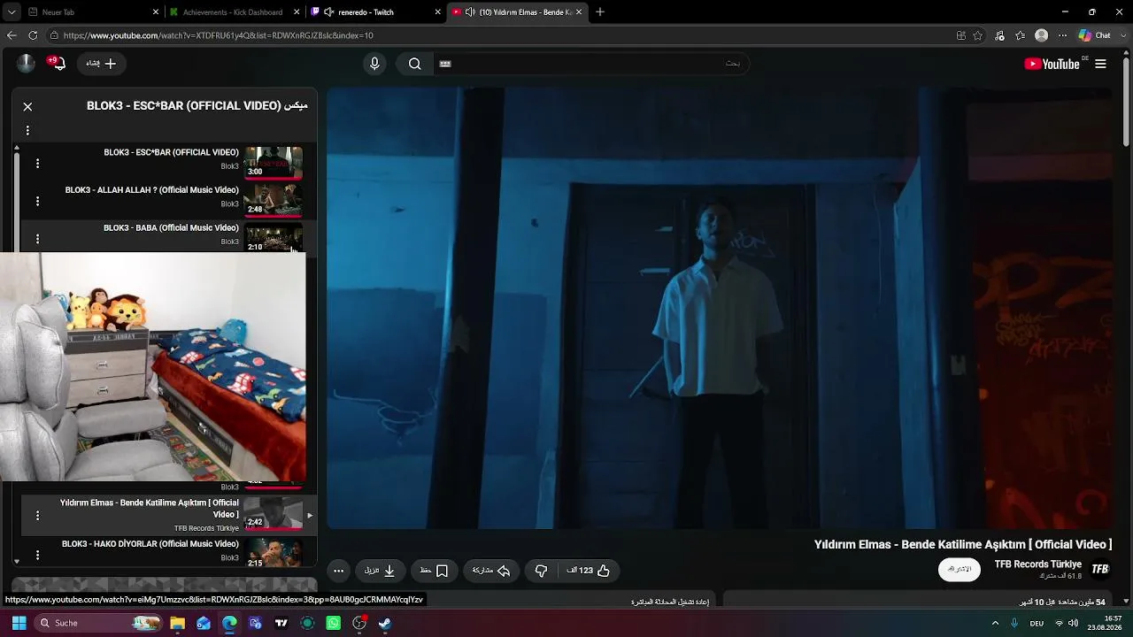Open the Windows Start menu
The image size is (1133, 637).
(x=19, y=623)
